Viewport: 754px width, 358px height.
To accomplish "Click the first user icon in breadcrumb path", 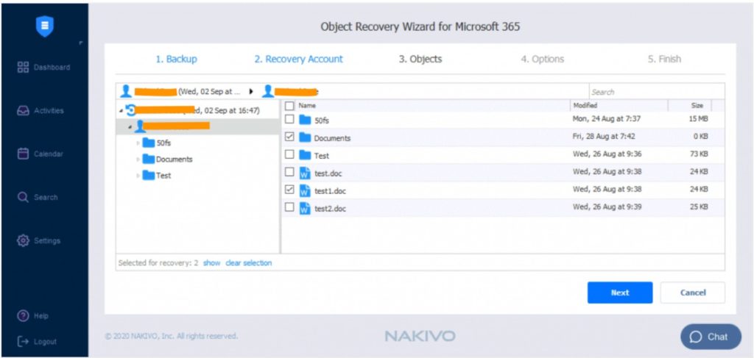I will click(x=125, y=91).
